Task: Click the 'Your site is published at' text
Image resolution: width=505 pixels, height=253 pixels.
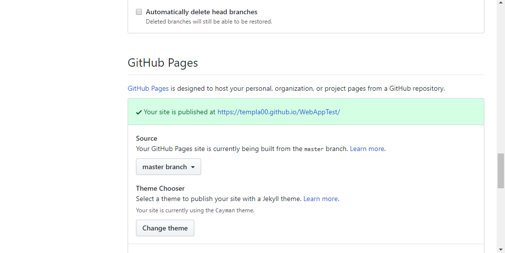Action: [x=179, y=112]
